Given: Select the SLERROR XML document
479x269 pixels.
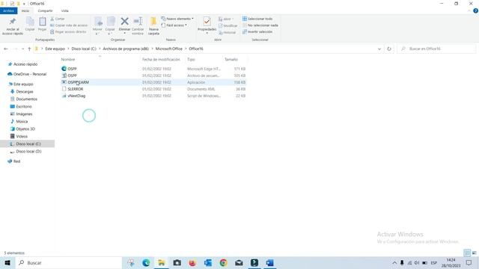Looking at the screenshot, I should [x=153, y=89].
